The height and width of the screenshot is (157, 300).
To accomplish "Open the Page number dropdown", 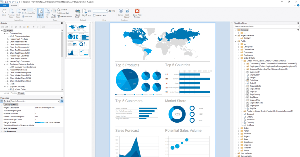I will coord(34,10).
